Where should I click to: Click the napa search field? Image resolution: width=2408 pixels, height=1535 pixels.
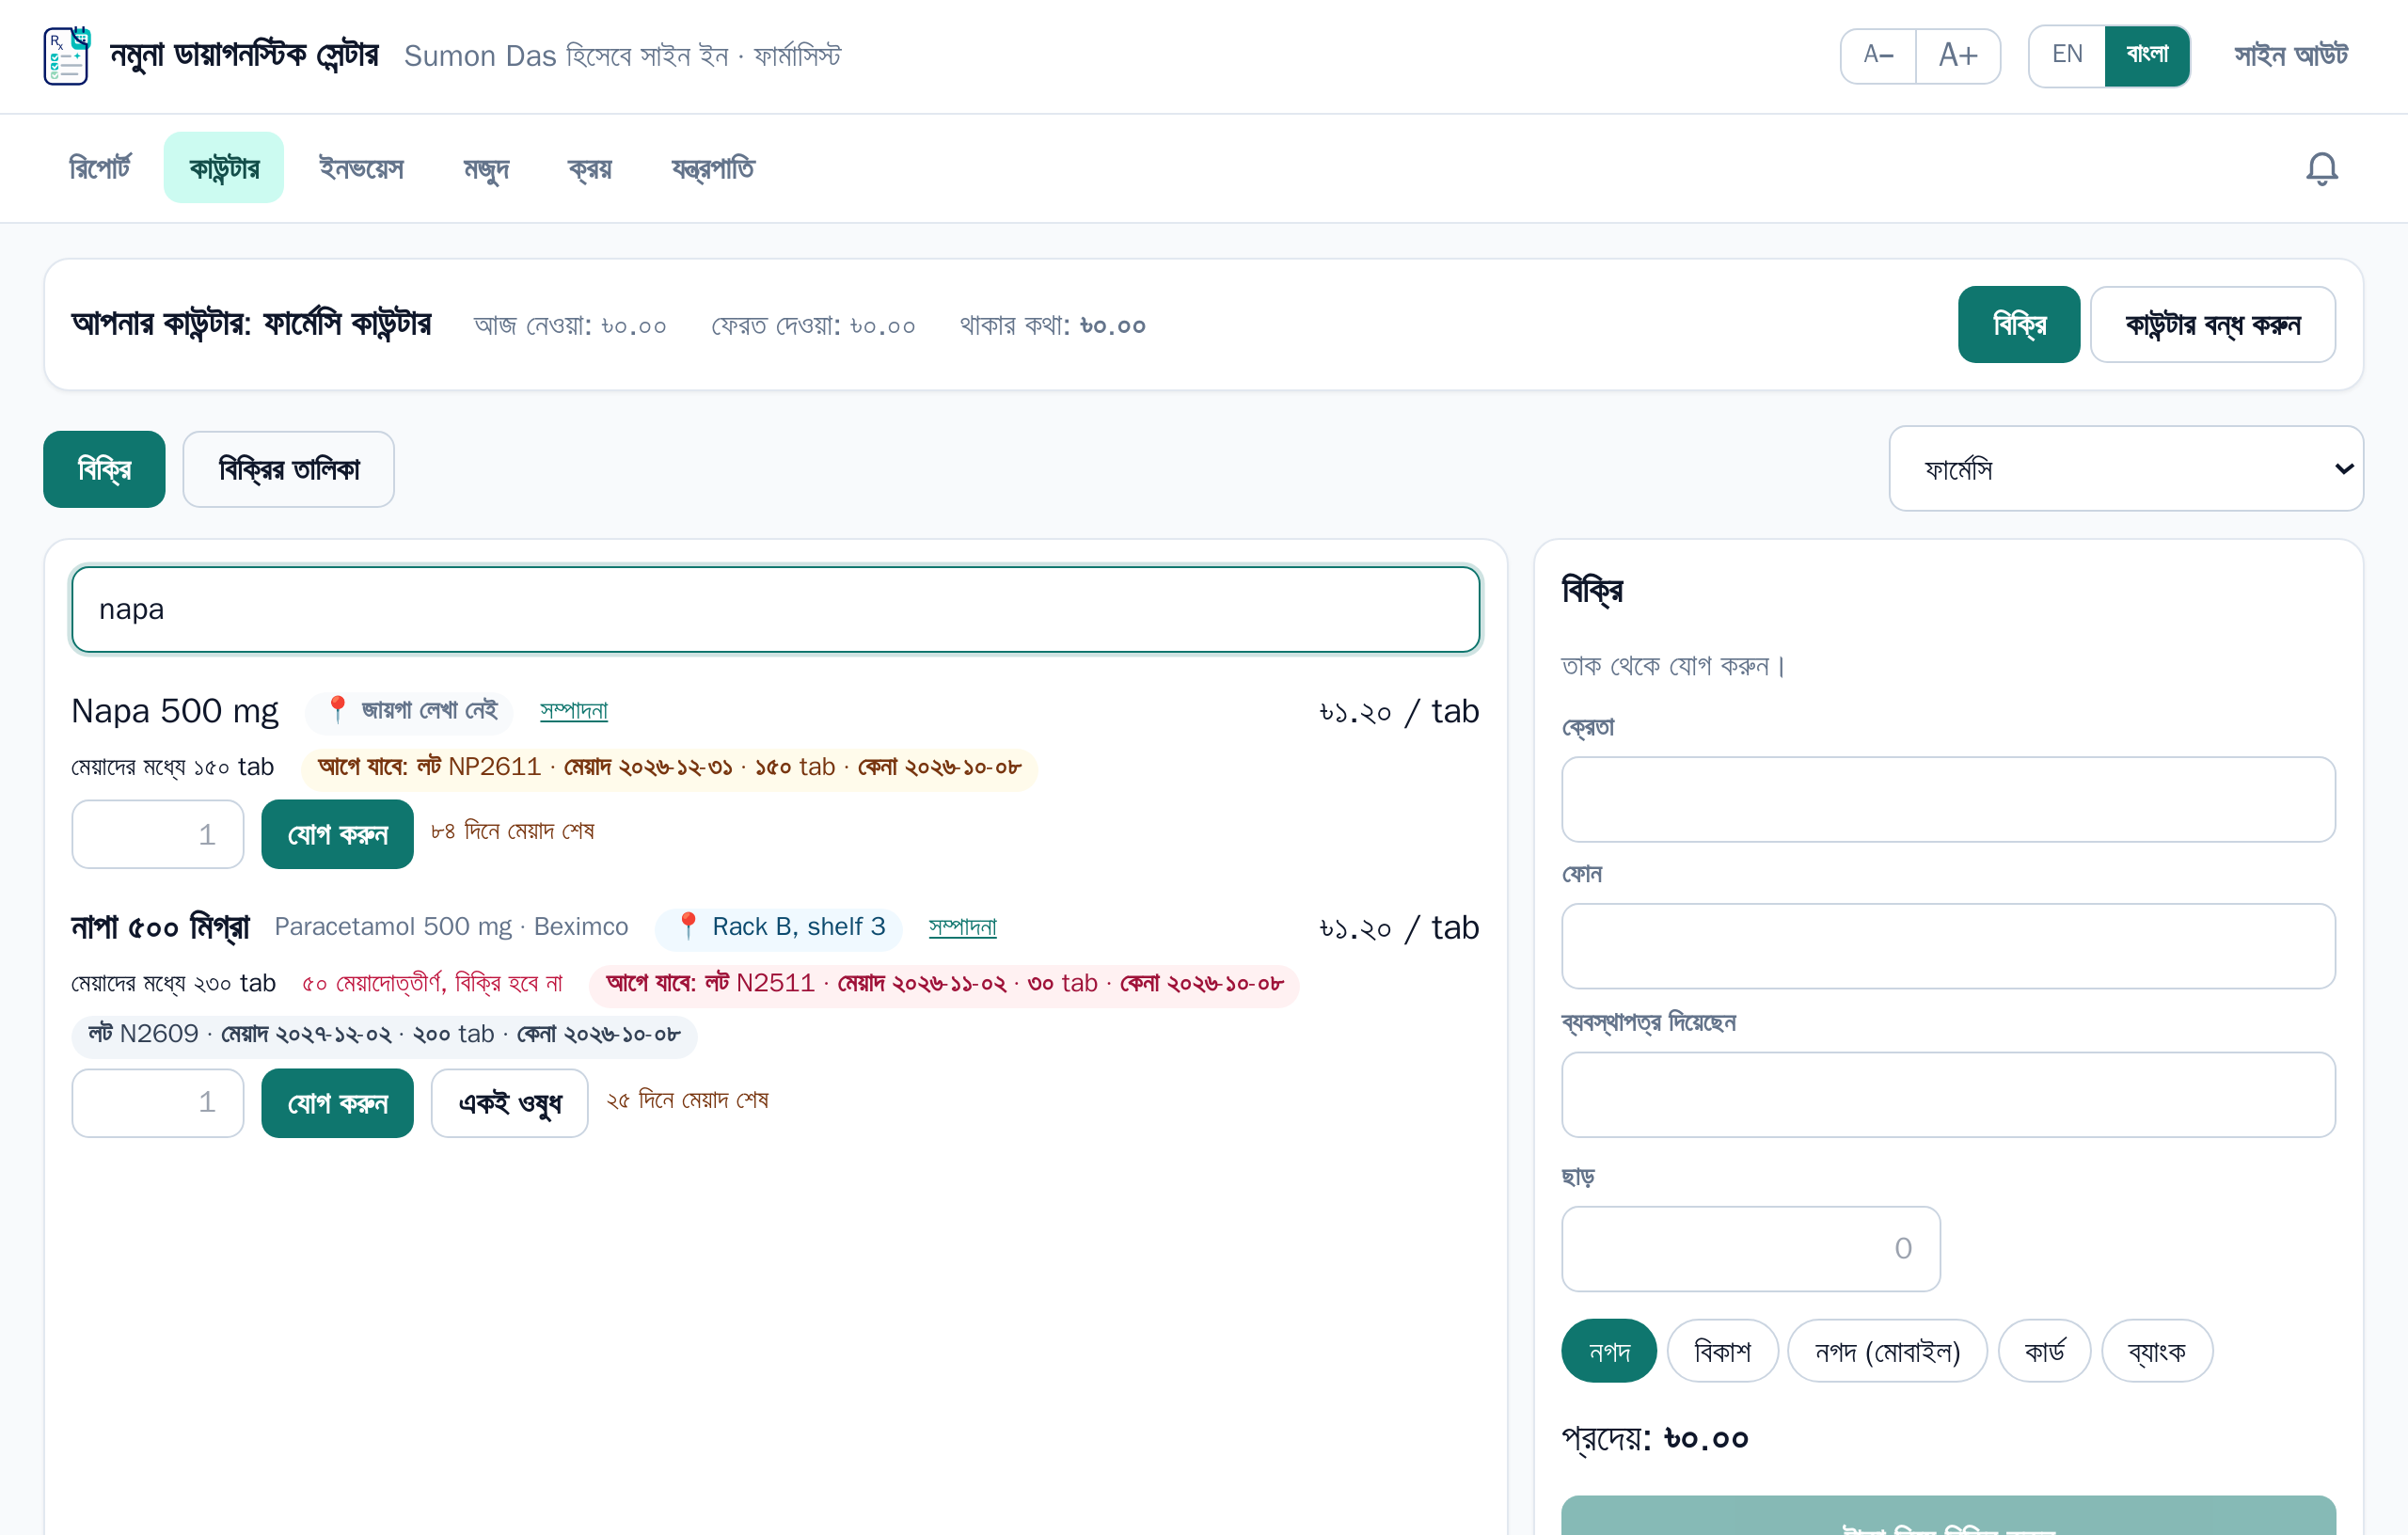click(x=776, y=609)
